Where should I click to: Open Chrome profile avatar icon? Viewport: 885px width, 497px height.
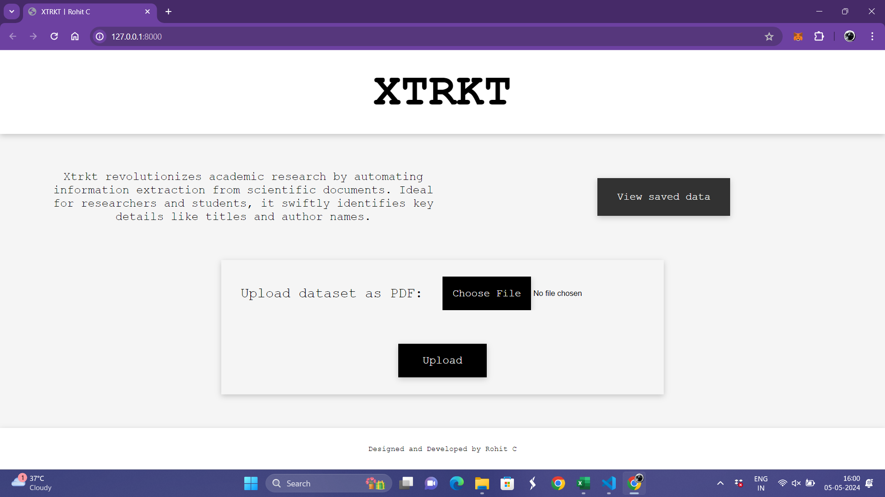[x=850, y=36]
